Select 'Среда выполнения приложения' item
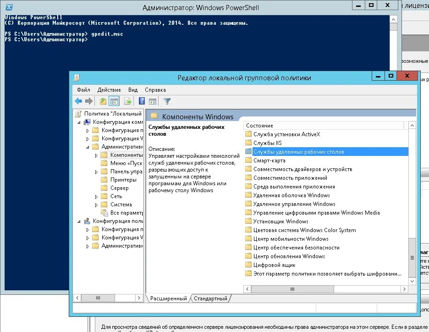The width and height of the screenshot is (429, 332). 294,186
